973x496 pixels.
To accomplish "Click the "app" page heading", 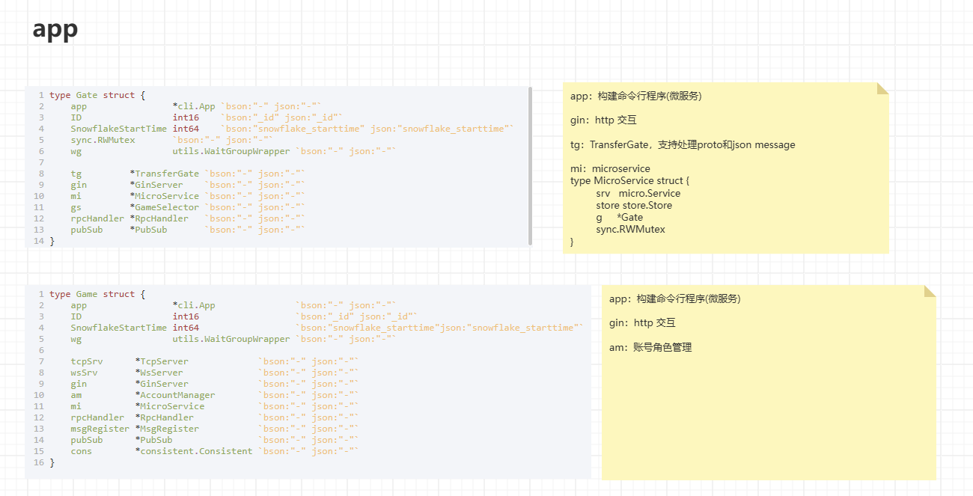I will click(55, 29).
